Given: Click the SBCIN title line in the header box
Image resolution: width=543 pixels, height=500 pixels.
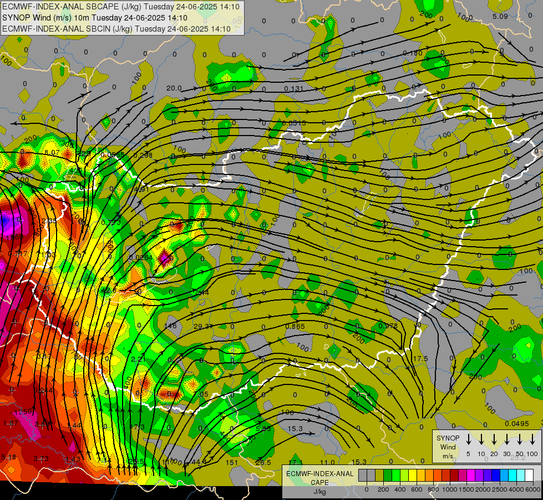Looking at the screenshot, I should pos(116,29).
